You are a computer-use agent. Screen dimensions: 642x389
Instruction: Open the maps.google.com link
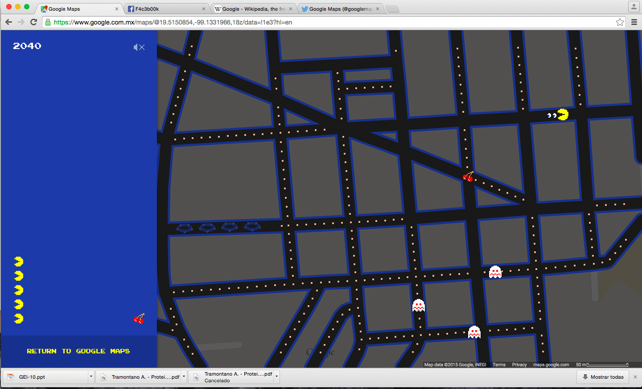pos(551,364)
